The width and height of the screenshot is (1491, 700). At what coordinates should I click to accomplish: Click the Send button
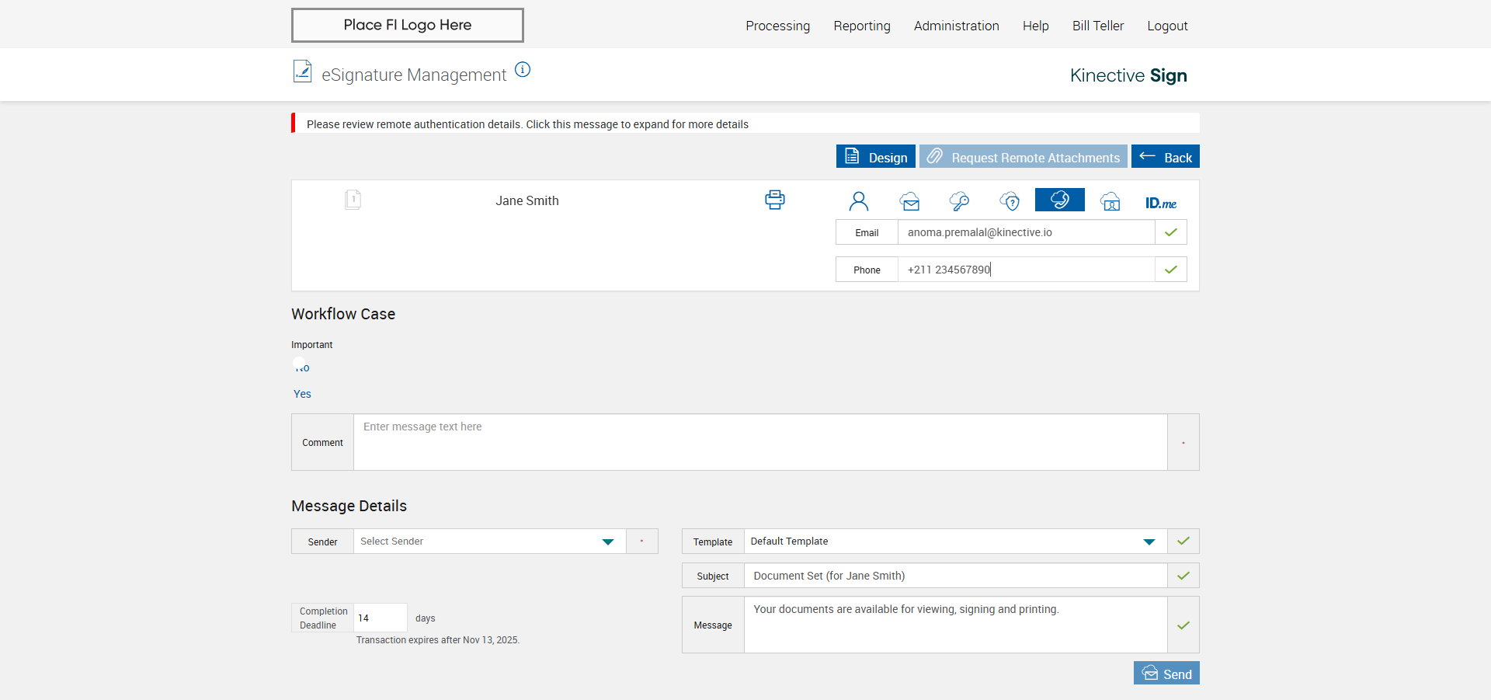[1166, 674]
